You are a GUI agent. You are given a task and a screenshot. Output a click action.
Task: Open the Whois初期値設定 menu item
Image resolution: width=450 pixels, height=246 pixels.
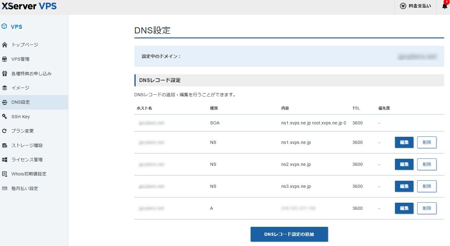click(x=29, y=174)
